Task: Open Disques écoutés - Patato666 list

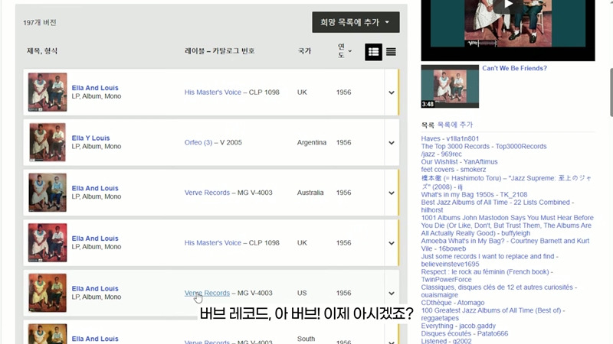Action: click(464, 333)
